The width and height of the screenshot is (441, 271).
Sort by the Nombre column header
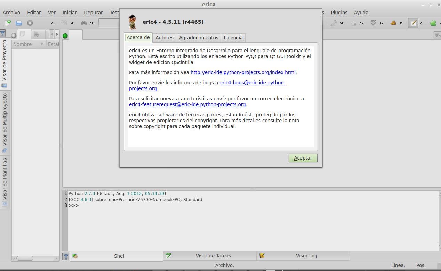(29, 44)
